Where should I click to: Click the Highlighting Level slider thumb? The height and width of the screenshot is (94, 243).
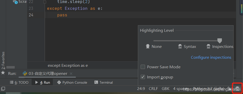pyautogui.click(x=220, y=41)
